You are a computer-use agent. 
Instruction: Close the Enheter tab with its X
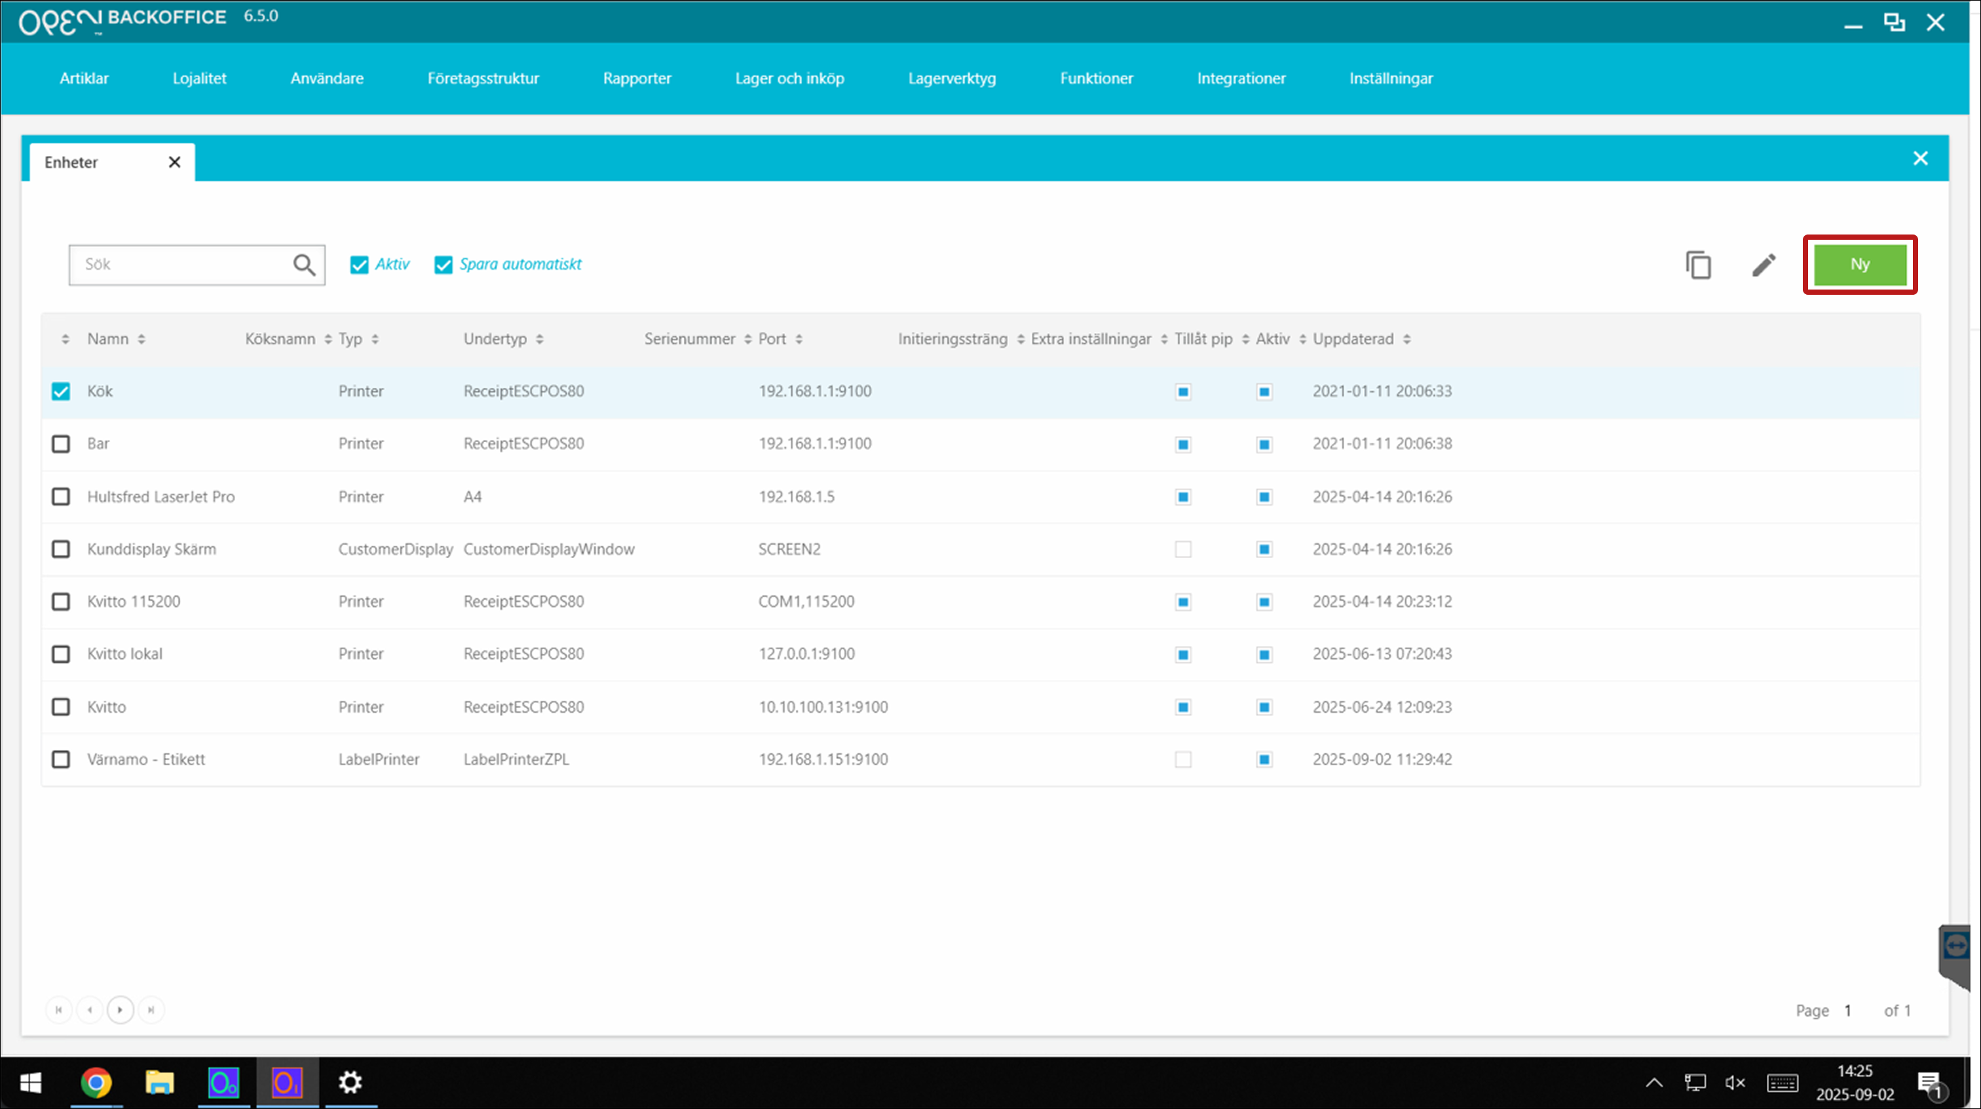174,162
